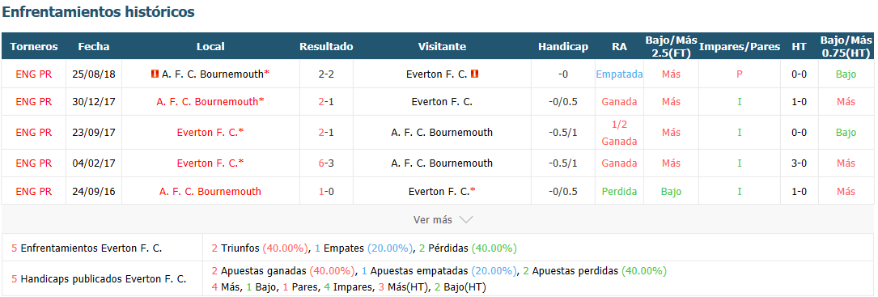Select the Empatada RA result cell
This screenshot has width=878, height=297.
[619, 74]
